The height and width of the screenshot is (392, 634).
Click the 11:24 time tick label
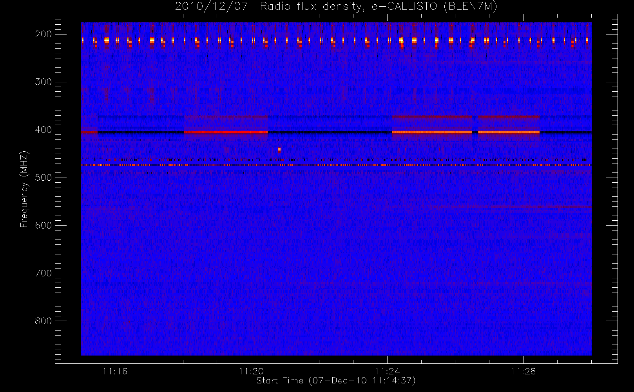pos(387,371)
